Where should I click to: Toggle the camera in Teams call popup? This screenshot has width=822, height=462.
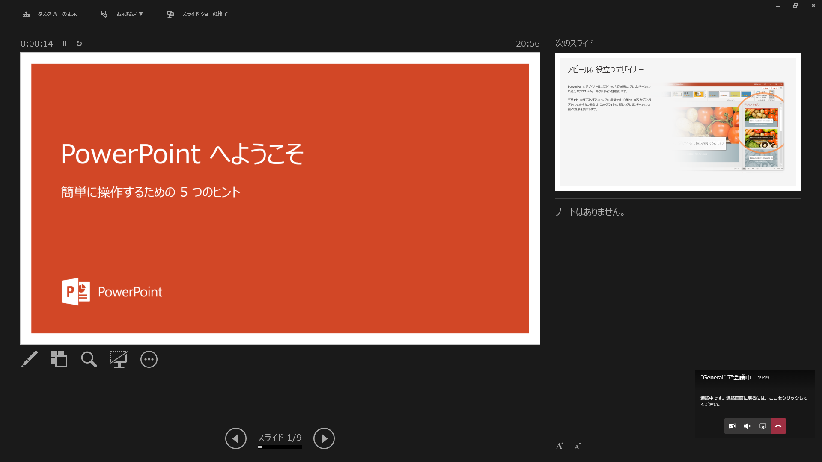(732, 426)
